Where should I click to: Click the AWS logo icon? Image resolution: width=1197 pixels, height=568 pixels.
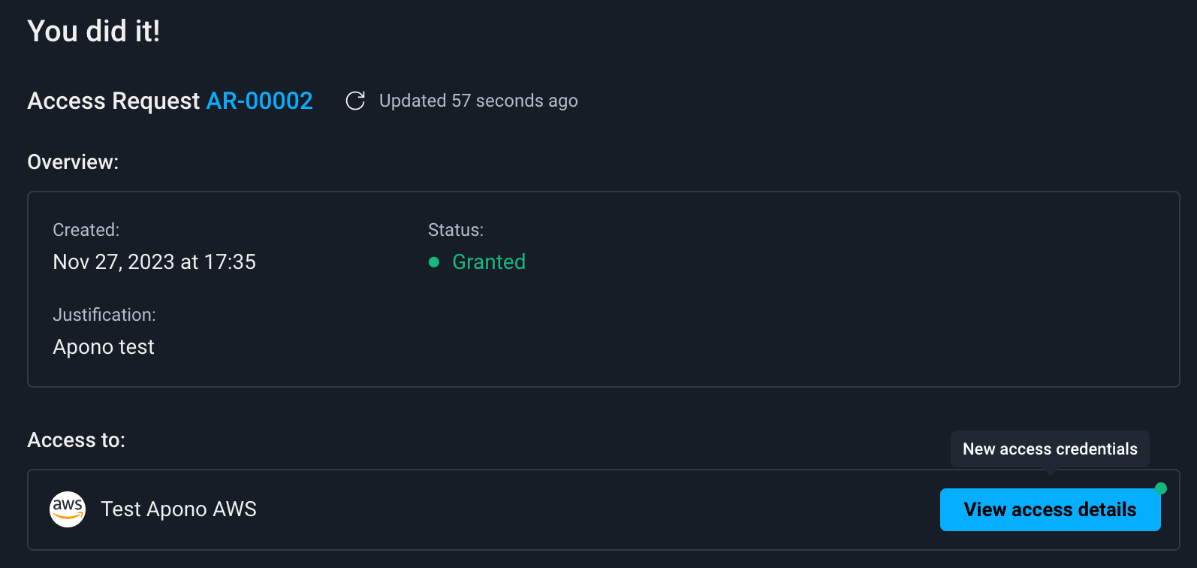[68, 509]
